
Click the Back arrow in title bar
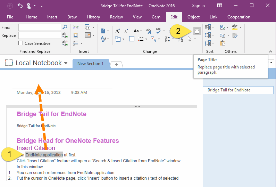[10, 6]
